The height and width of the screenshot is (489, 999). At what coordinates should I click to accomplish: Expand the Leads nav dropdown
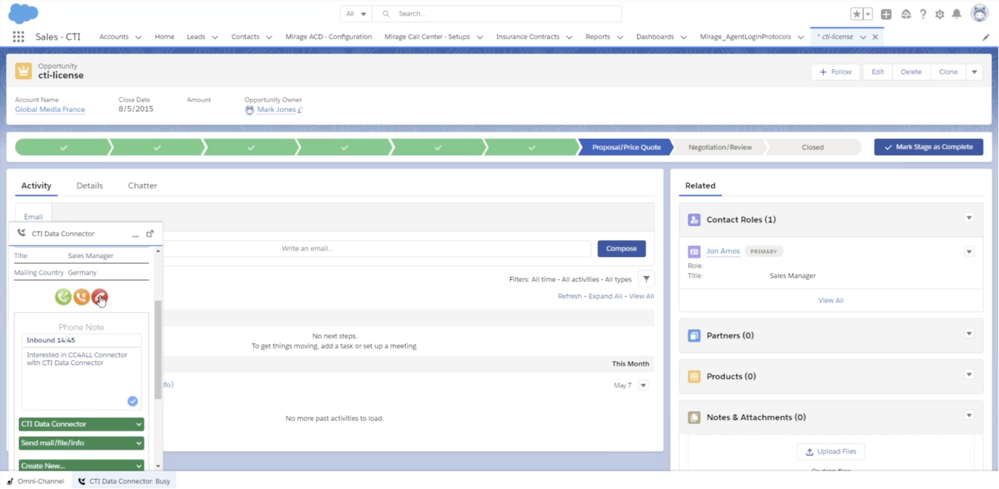tap(215, 37)
